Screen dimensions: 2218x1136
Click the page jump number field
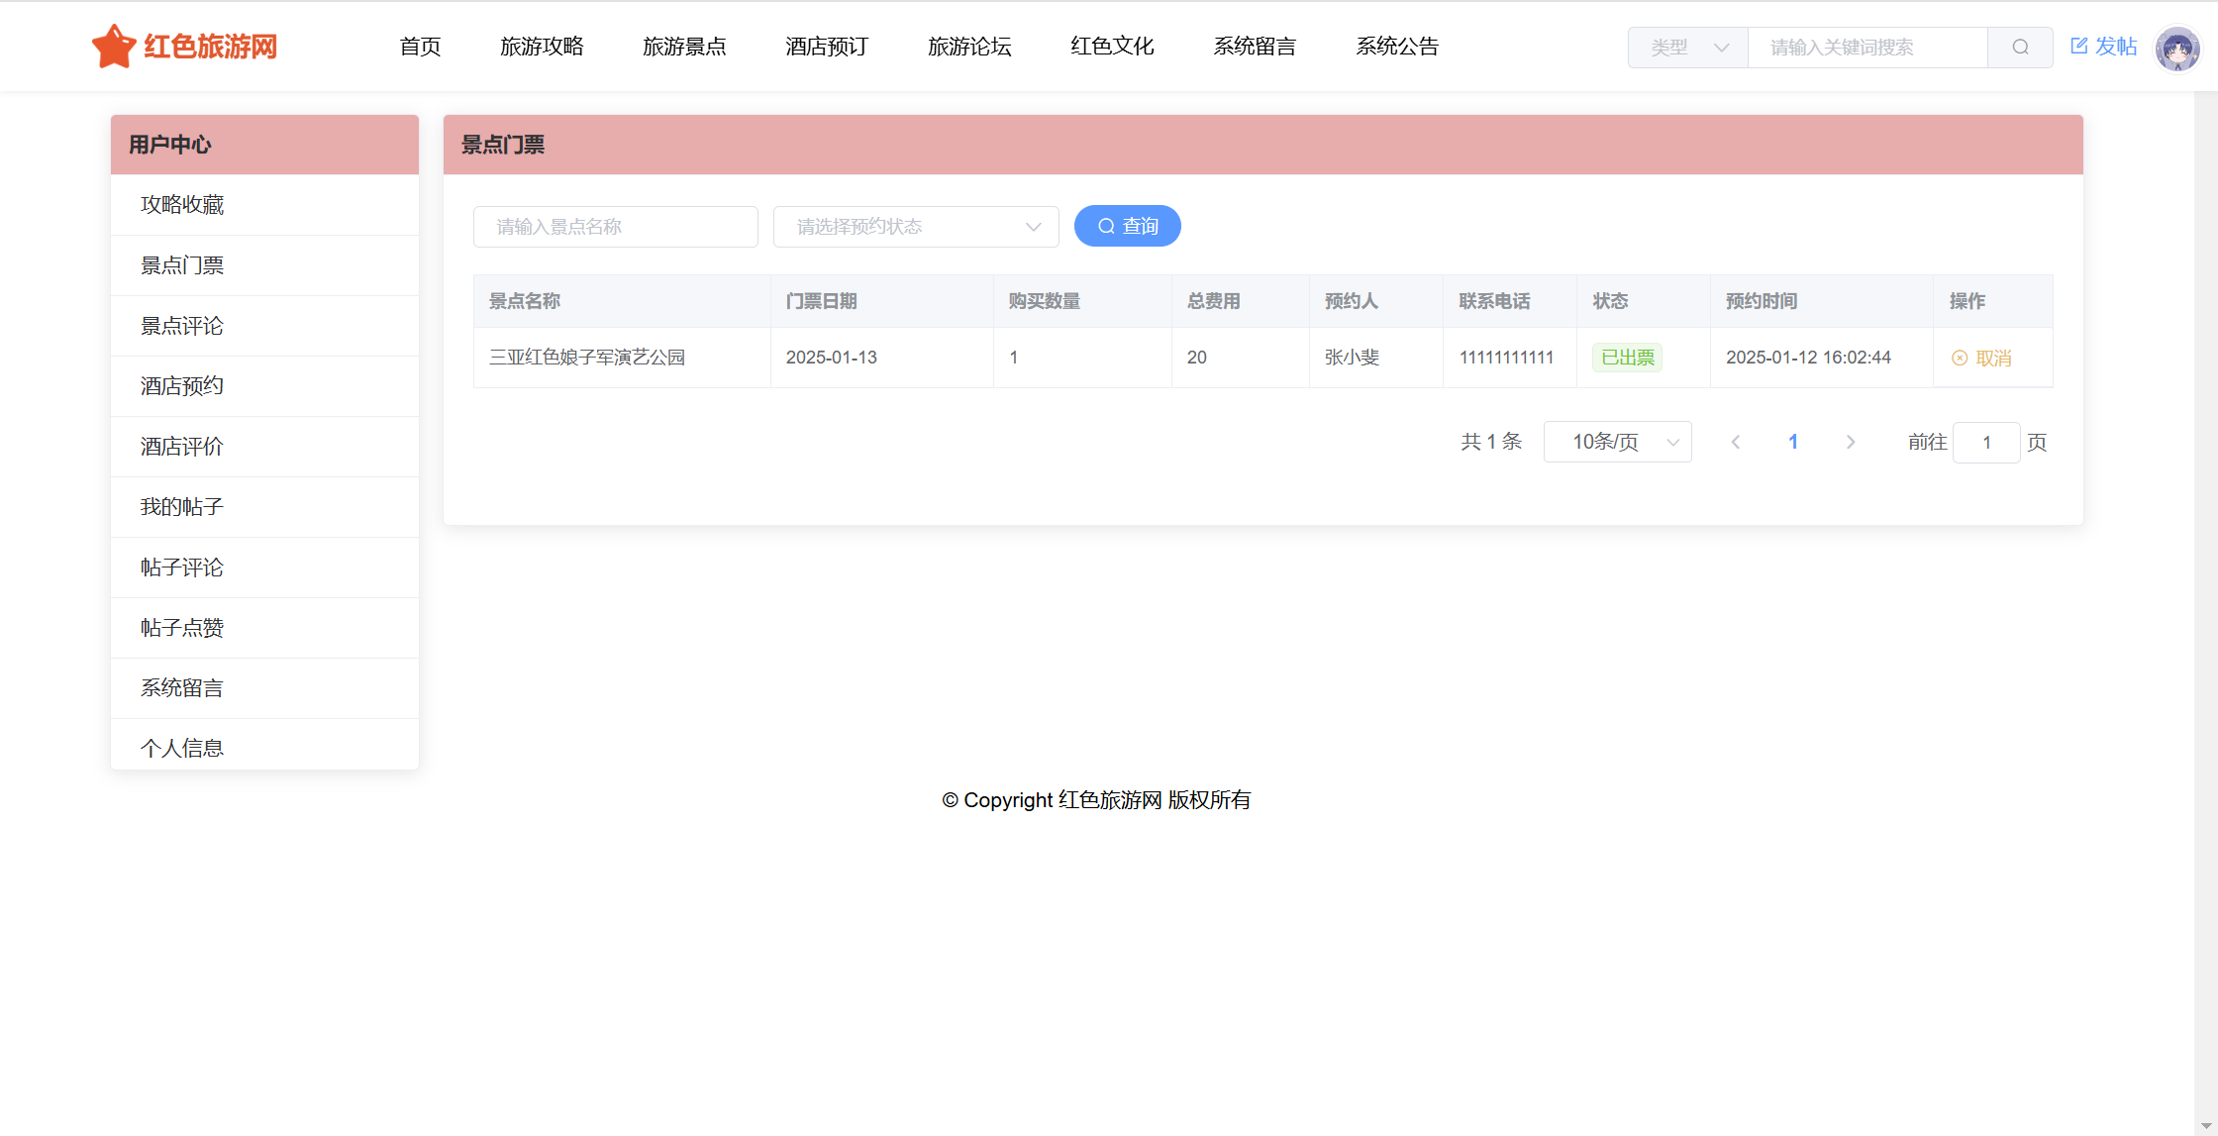1985,442
